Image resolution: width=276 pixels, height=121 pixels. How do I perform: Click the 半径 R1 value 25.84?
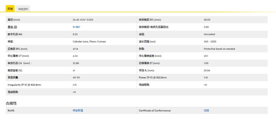(207, 71)
